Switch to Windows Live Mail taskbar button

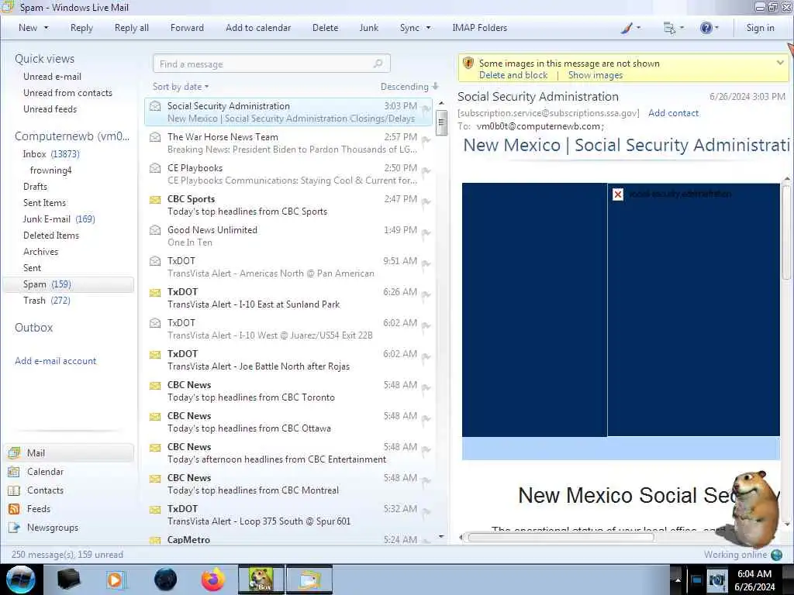tap(309, 580)
